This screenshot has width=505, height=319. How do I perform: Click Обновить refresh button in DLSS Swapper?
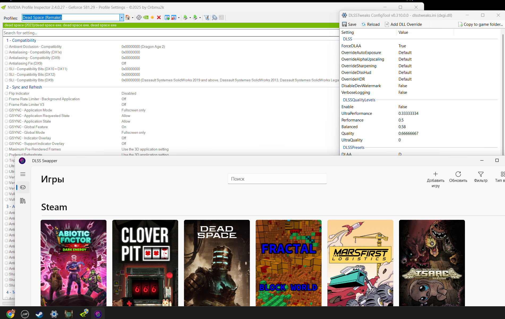click(458, 177)
